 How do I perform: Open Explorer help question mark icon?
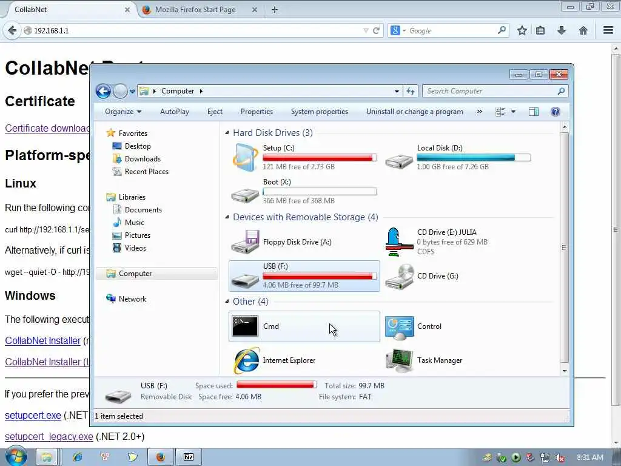coord(556,112)
